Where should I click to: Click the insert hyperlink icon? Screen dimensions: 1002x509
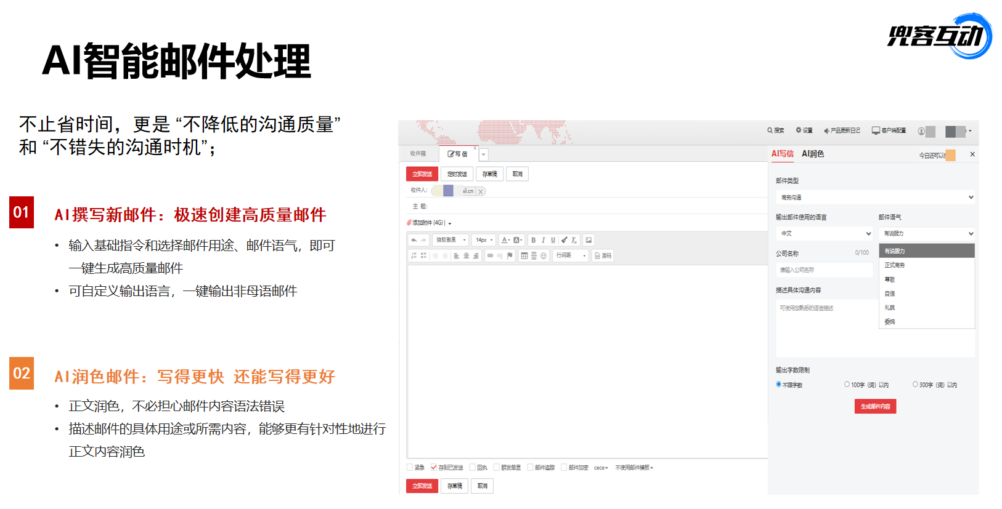tap(491, 255)
